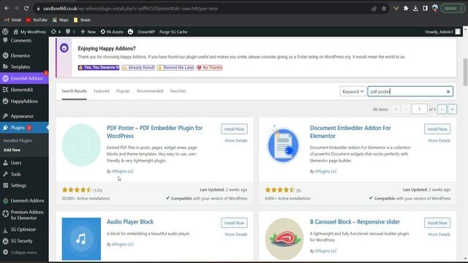Clear the search field with X
468x263 pixels.
(448, 92)
